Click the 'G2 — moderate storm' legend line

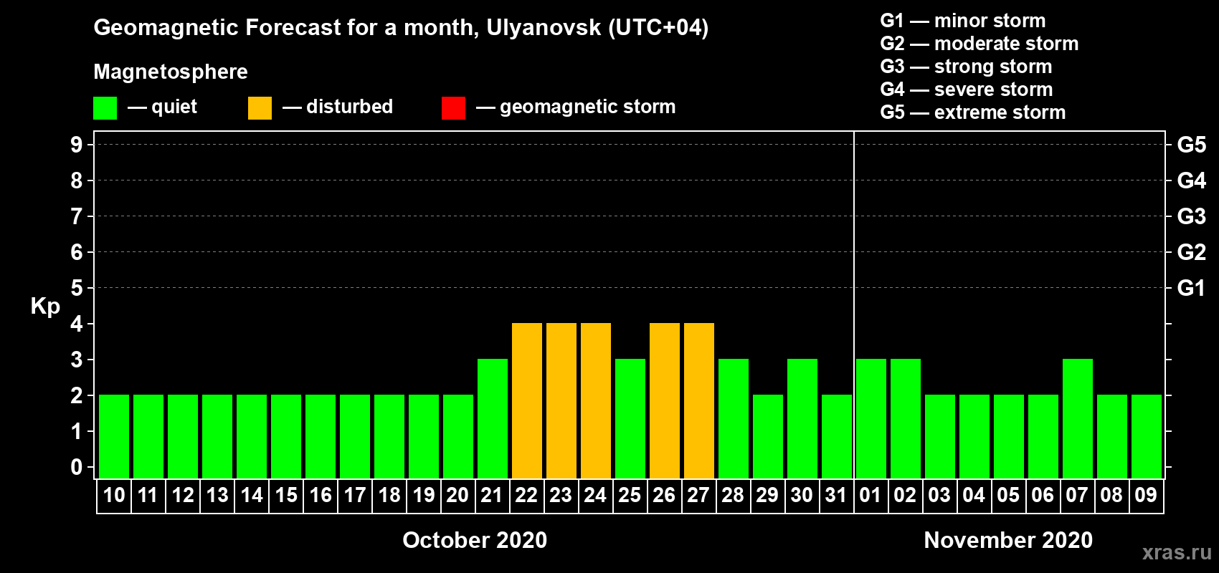979,44
